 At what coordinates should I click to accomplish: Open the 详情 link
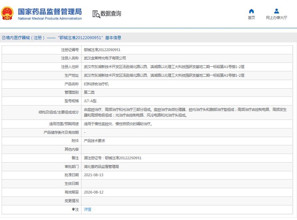point(87,209)
